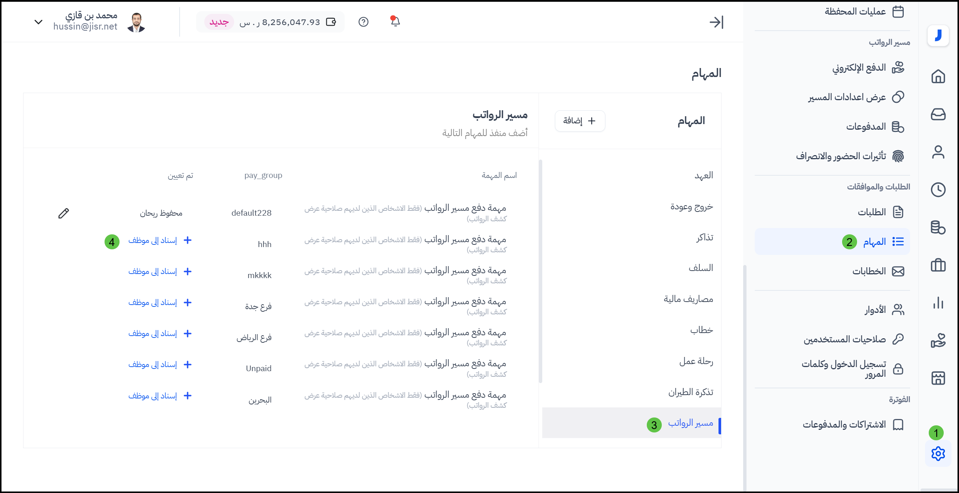The width and height of the screenshot is (959, 493).
Task: Open the wallet balance widget
Action: (291, 22)
